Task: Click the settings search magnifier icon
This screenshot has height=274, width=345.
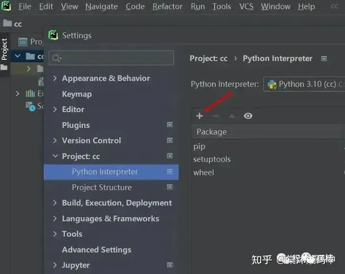Action: (57, 58)
